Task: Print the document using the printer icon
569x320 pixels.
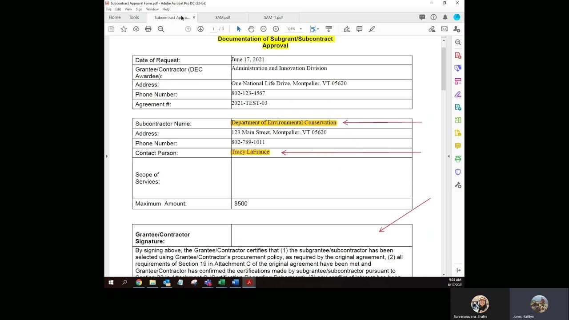Action: [148, 29]
